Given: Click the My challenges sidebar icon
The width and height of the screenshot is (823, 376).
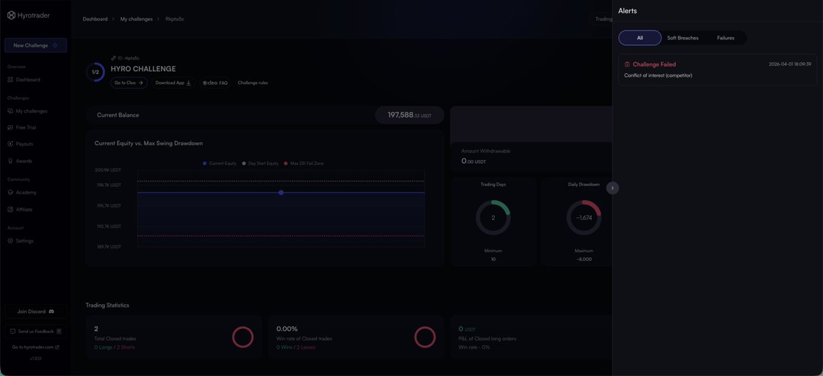Looking at the screenshot, I should tap(10, 111).
